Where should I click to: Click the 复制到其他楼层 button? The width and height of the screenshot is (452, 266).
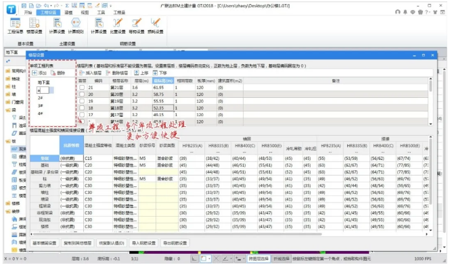click(78, 243)
